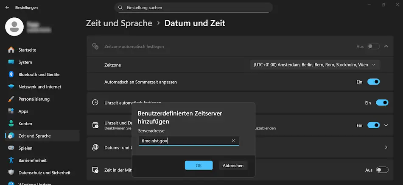Click the clock icon beside Uhrzeit automatisch festlegen
This screenshot has height=185, width=403.
(95, 102)
